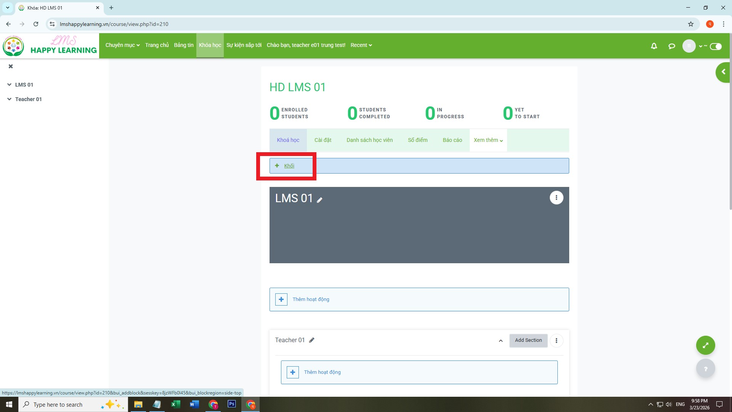Image resolution: width=732 pixels, height=412 pixels.
Task: Collapse the LMS 01 item in the sidebar
Action: [x=10, y=85]
